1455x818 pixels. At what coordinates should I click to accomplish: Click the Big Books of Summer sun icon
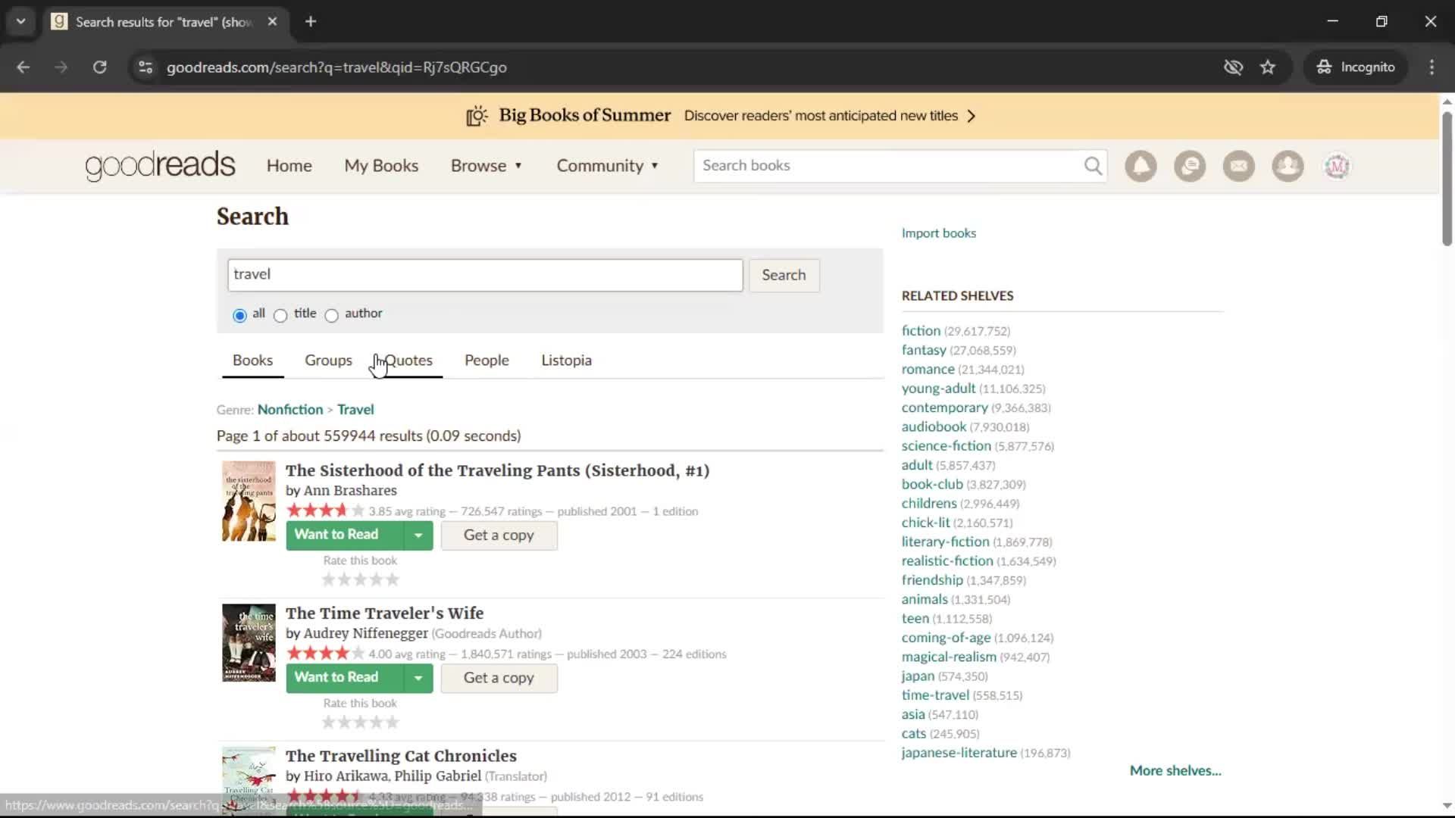(477, 116)
